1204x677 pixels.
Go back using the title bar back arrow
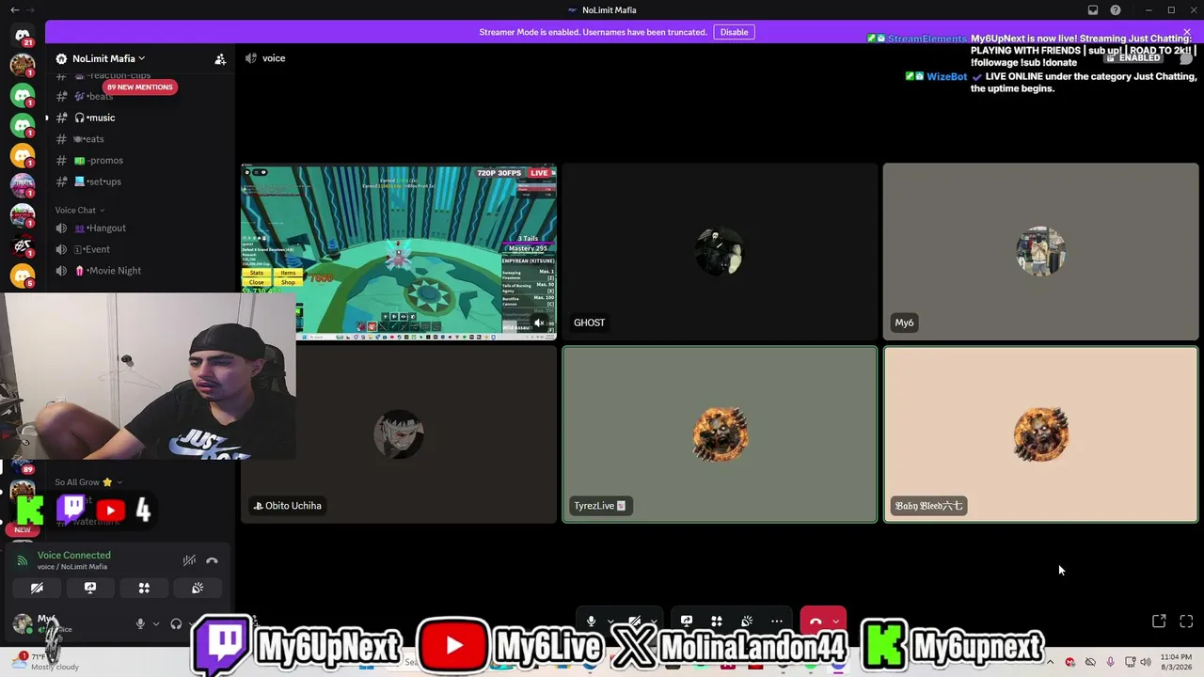(14, 10)
